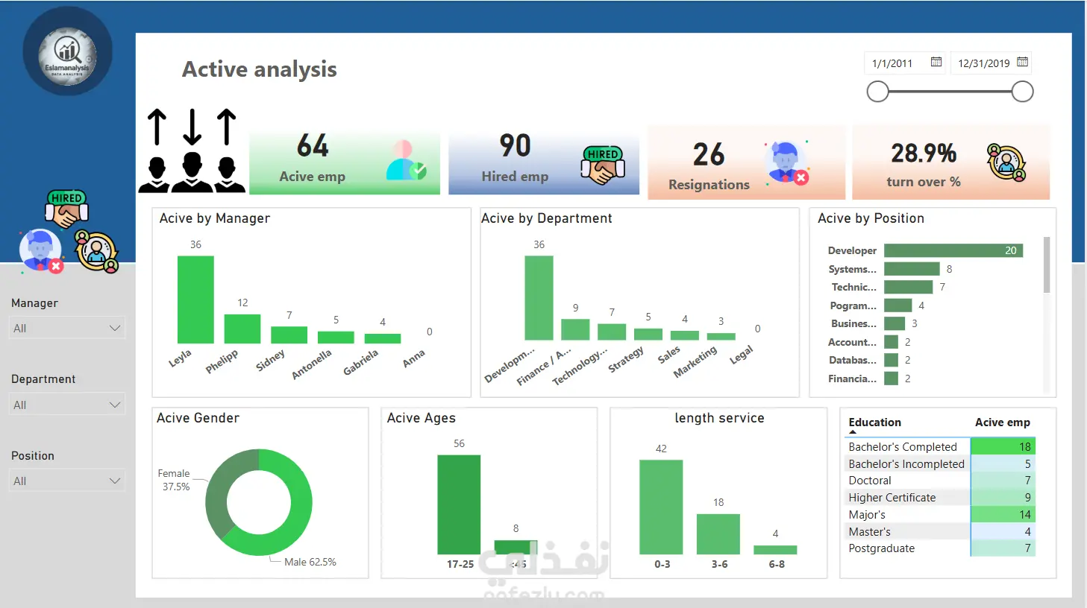Select the Finance department bar with value 9
This screenshot has height=608, width=1087.
[x=575, y=329]
